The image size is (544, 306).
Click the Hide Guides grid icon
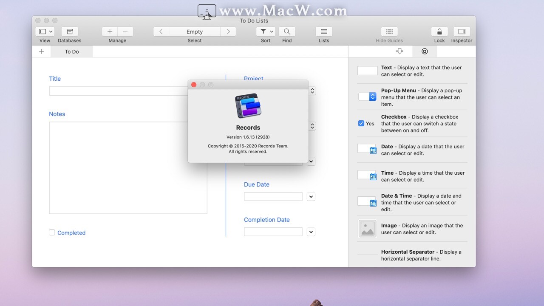(x=389, y=31)
